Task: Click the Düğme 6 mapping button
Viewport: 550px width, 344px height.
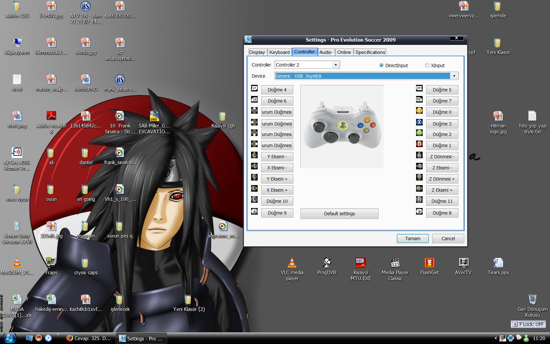Action: coord(277,101)
